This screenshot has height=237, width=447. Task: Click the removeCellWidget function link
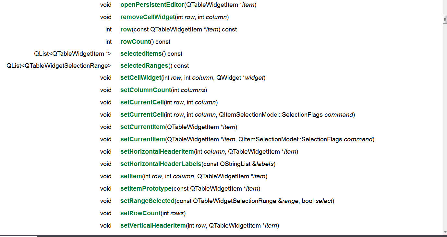(x=148, y=17)
